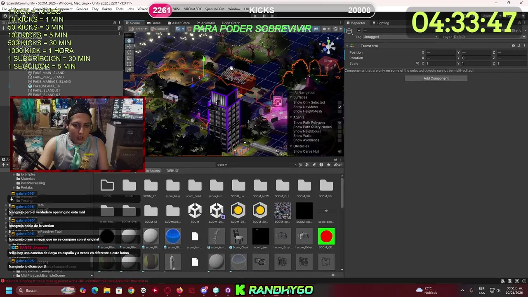This screenshot has height=297, width=528.
Task: Toggle favorites star icon in Project panel
Action: pyautogui.click(x=328, y=165)
